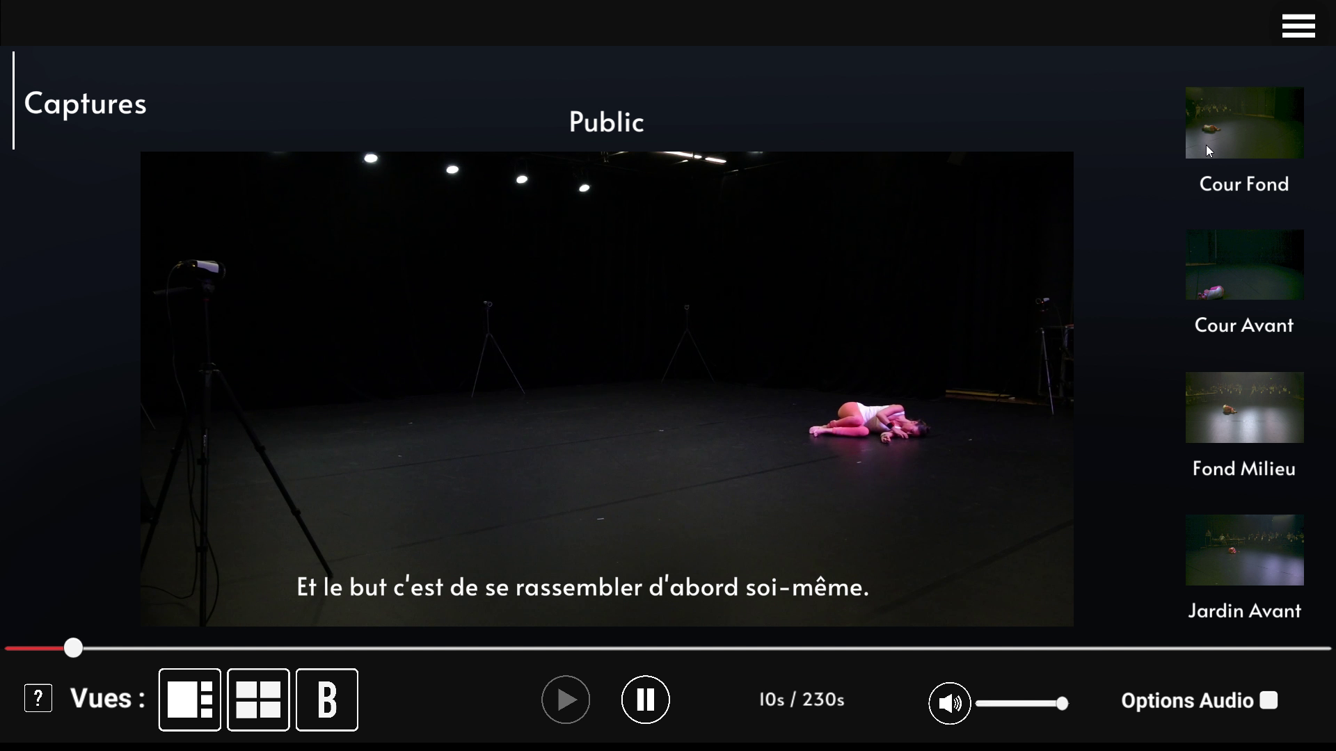Click the Jardin Avant label
This screenshot has height=751, width=1336.
[x=1243, y=611]
